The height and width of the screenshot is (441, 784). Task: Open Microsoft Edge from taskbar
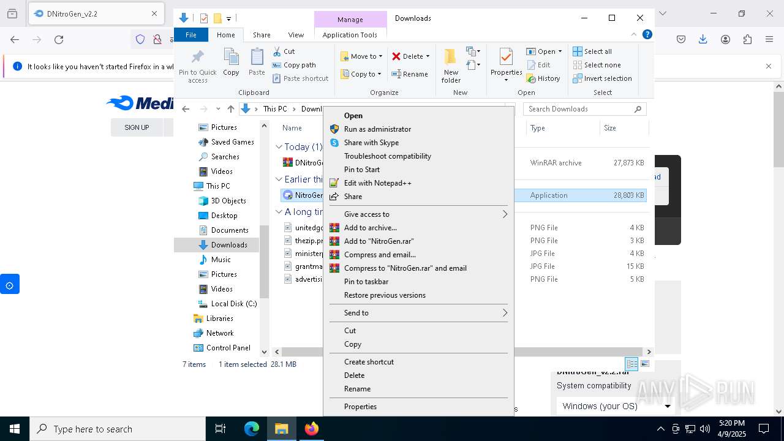click(252, 429)
